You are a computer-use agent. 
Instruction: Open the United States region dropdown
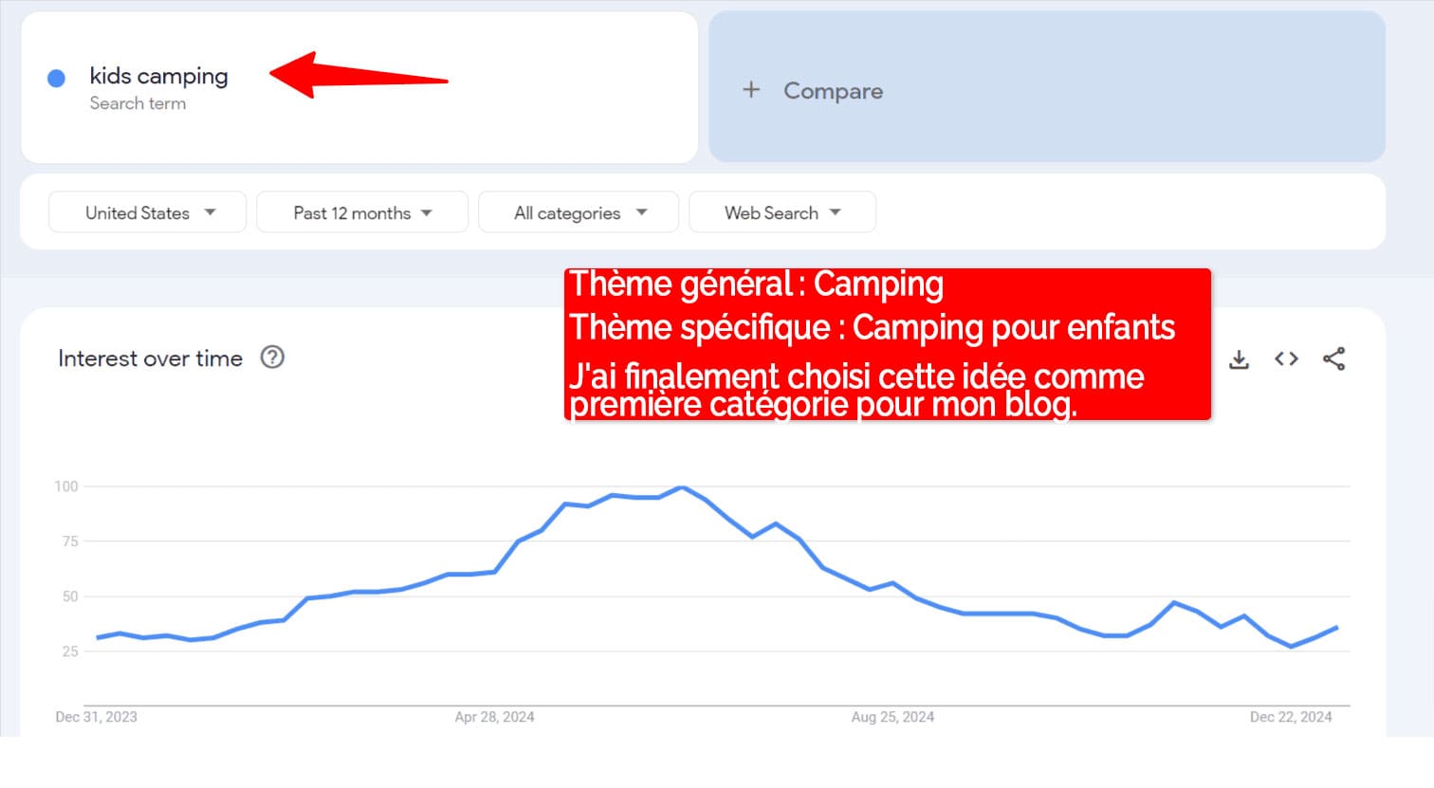(148, 212)
